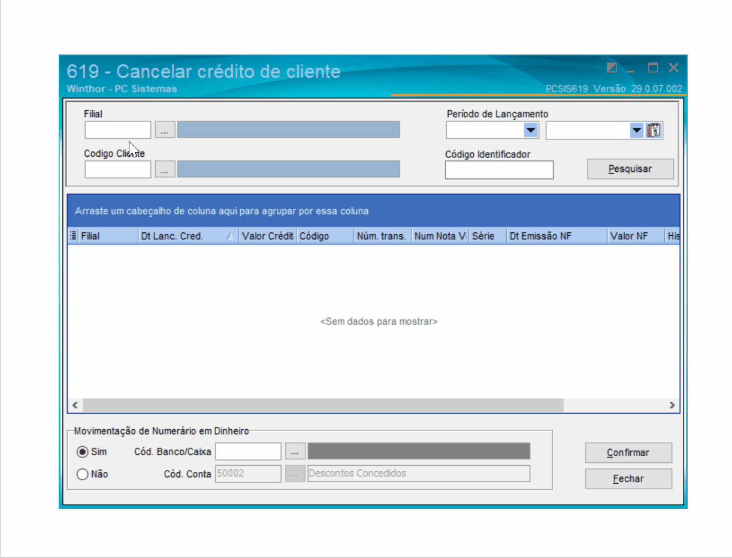Click the Confirmar button
The width and height of the screenshot is (732, 558).
[628, 453]
